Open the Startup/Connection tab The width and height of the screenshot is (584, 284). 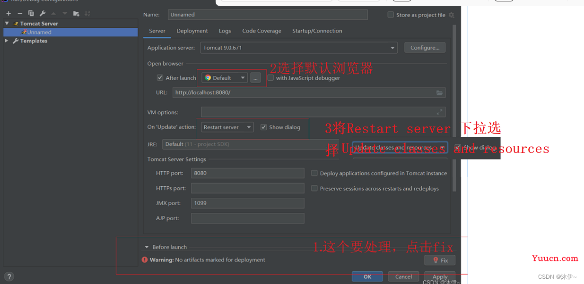click(317, 31)
